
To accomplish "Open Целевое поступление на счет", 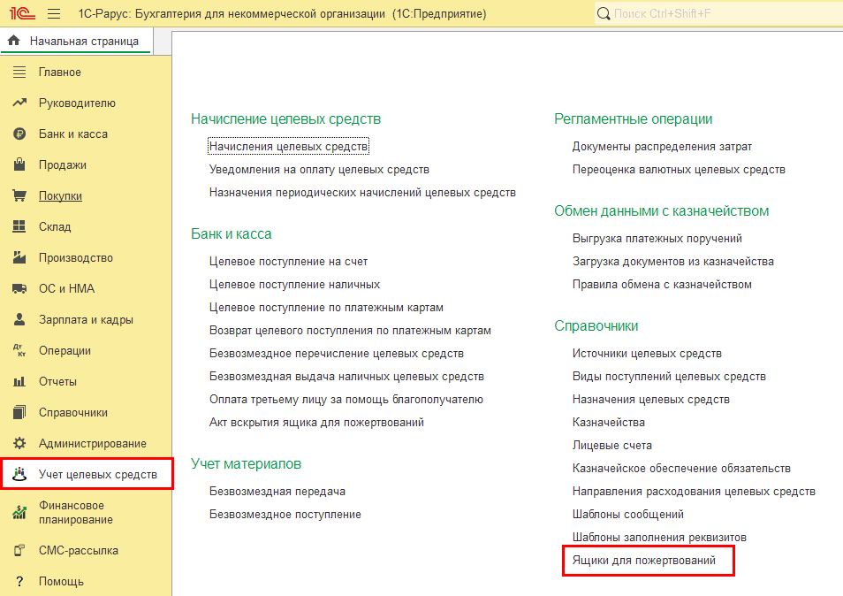I will 288,262.
